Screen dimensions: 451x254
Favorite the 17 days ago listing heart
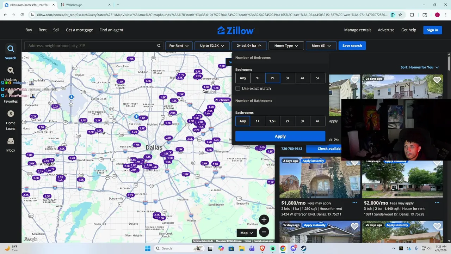[354, 226]
